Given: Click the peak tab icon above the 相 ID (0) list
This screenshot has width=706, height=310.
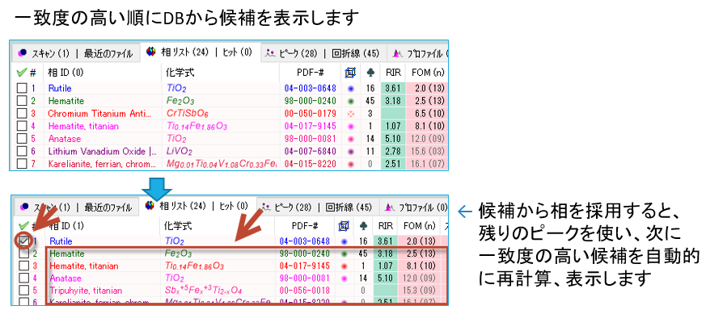Looking at the screenshot, I should (270, 53).
